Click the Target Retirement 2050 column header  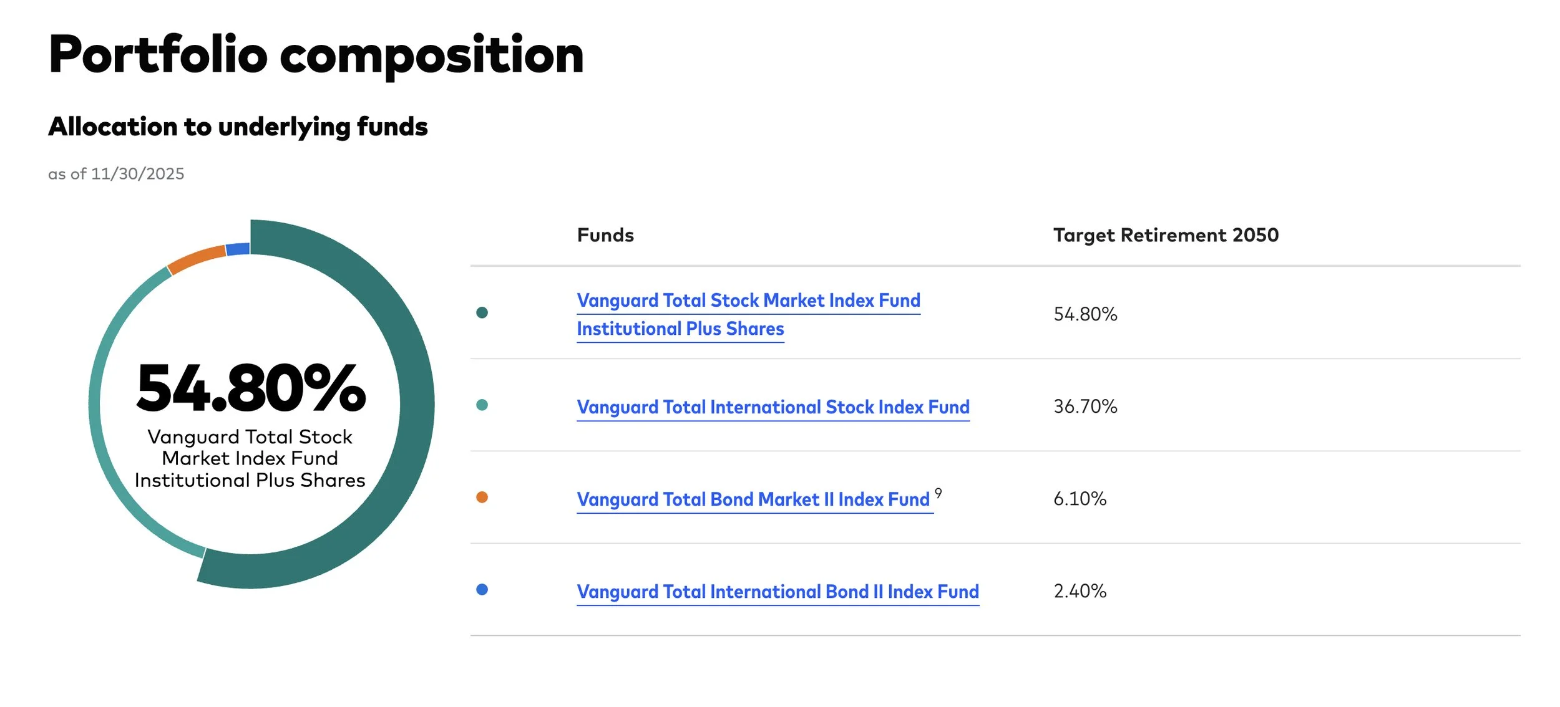point(1166,236)
